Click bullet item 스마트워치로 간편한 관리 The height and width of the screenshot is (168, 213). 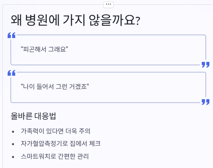coord(55,156)
